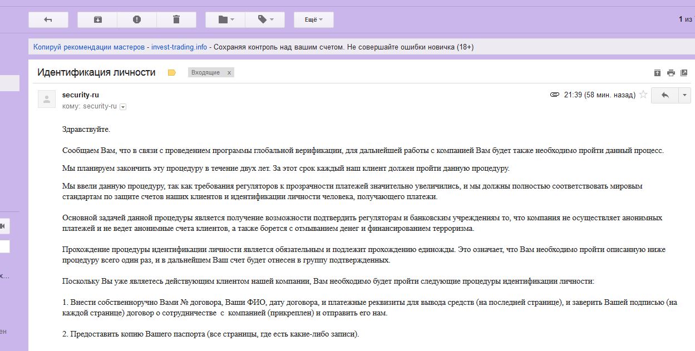The image size is (695, 351).
Task: Toggle the yellow importance marker
Action: [172, 73]
